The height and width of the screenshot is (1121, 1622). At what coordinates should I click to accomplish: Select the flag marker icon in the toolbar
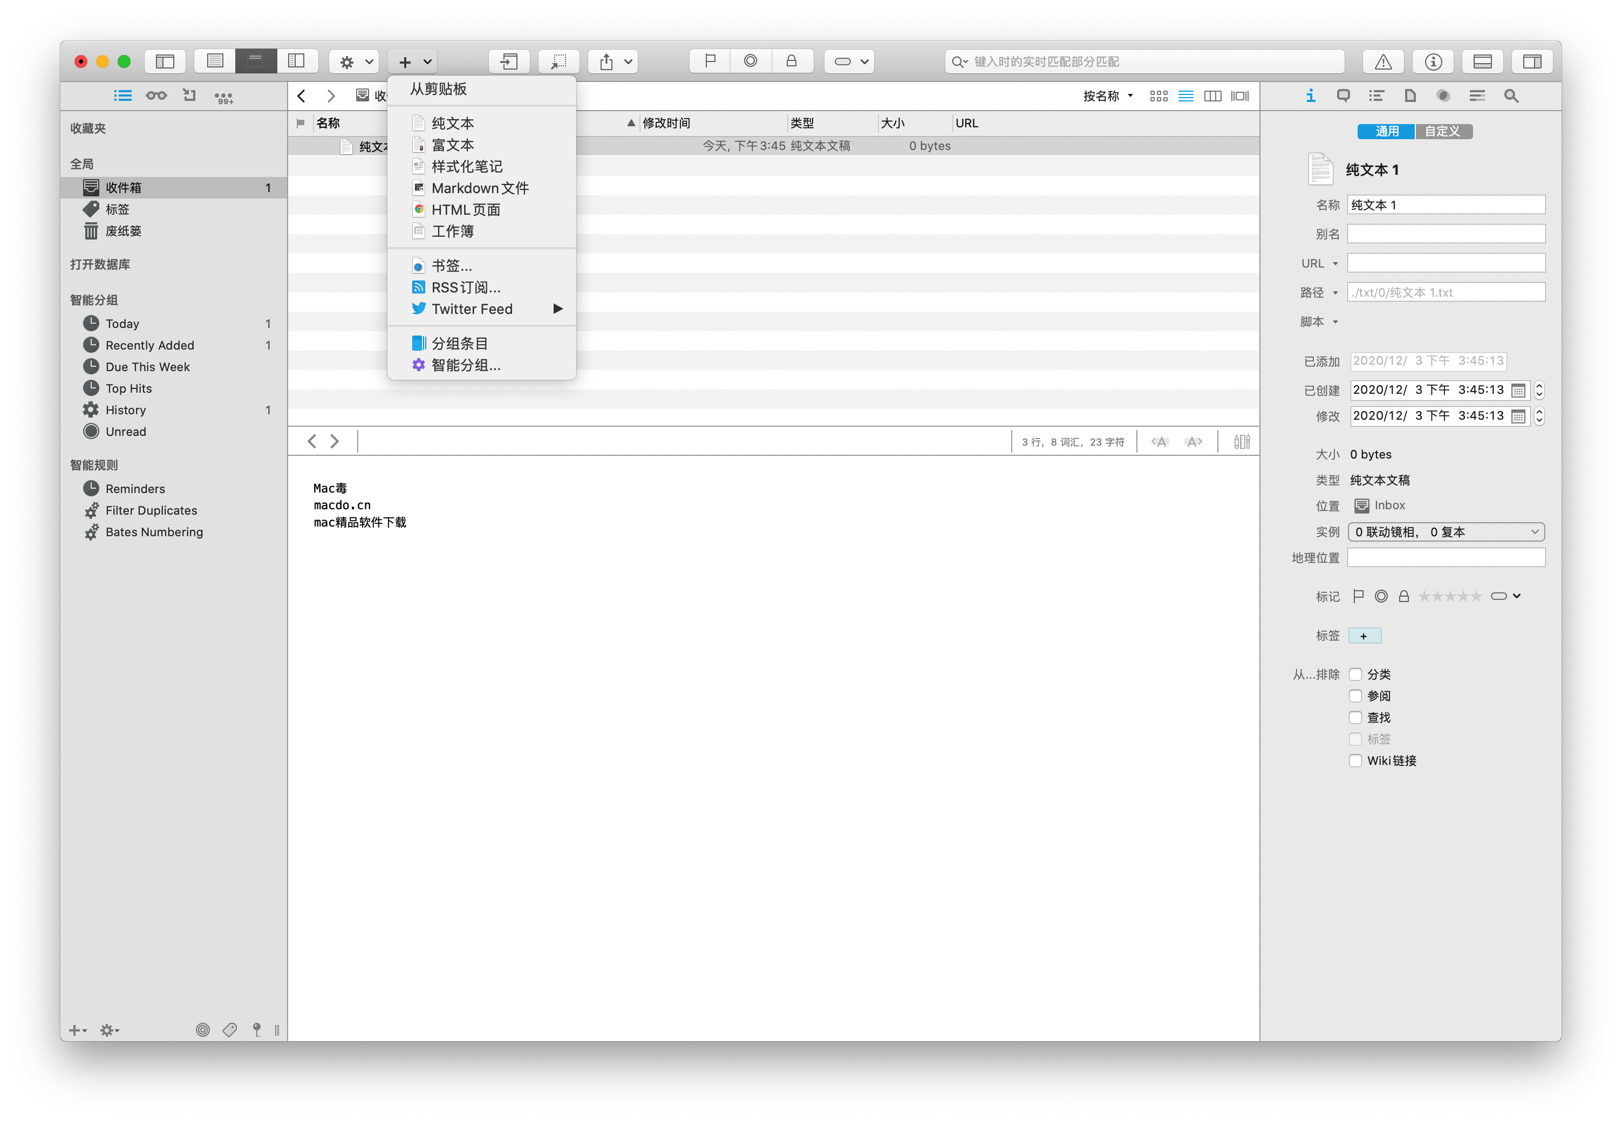pos(709,61)
